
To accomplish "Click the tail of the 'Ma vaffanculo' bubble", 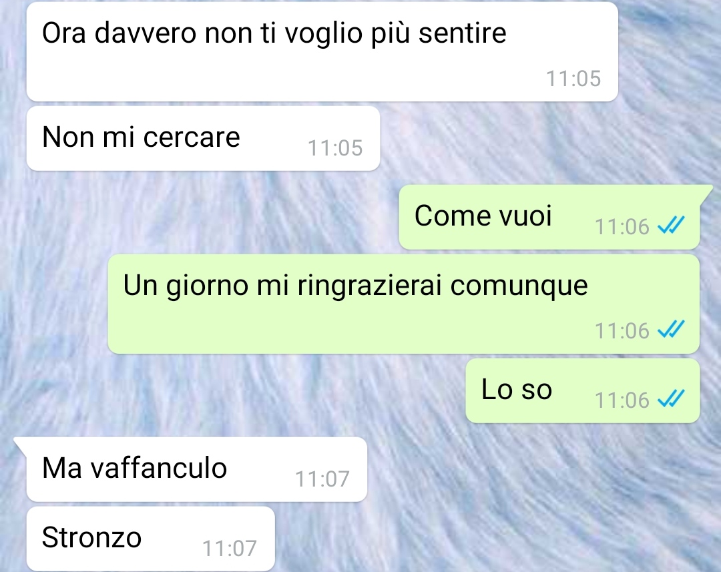I will pyautogui.click(x=20, y=445).
